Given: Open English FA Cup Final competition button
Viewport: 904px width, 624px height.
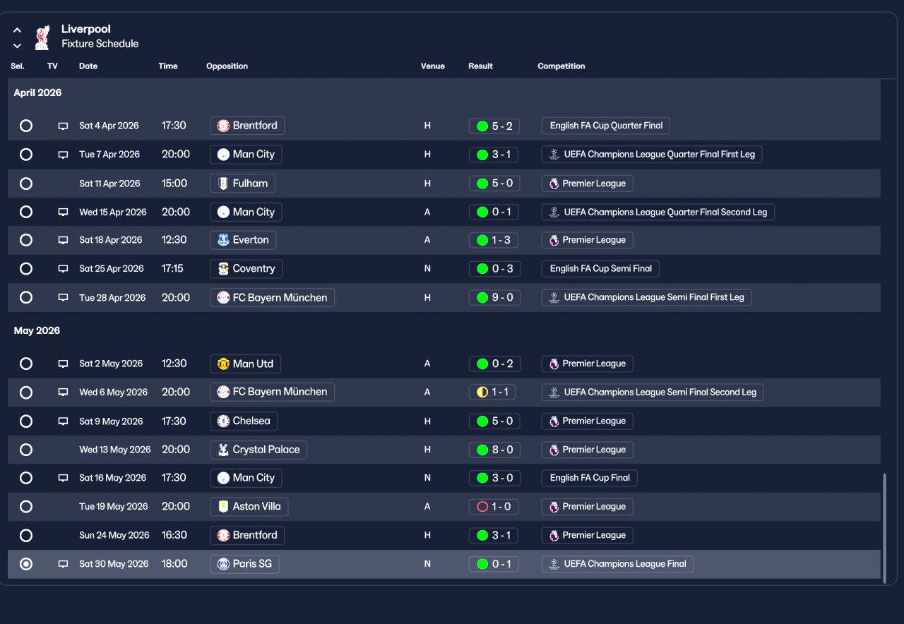Looking at the screenshot, I should [x=590, y=478].
